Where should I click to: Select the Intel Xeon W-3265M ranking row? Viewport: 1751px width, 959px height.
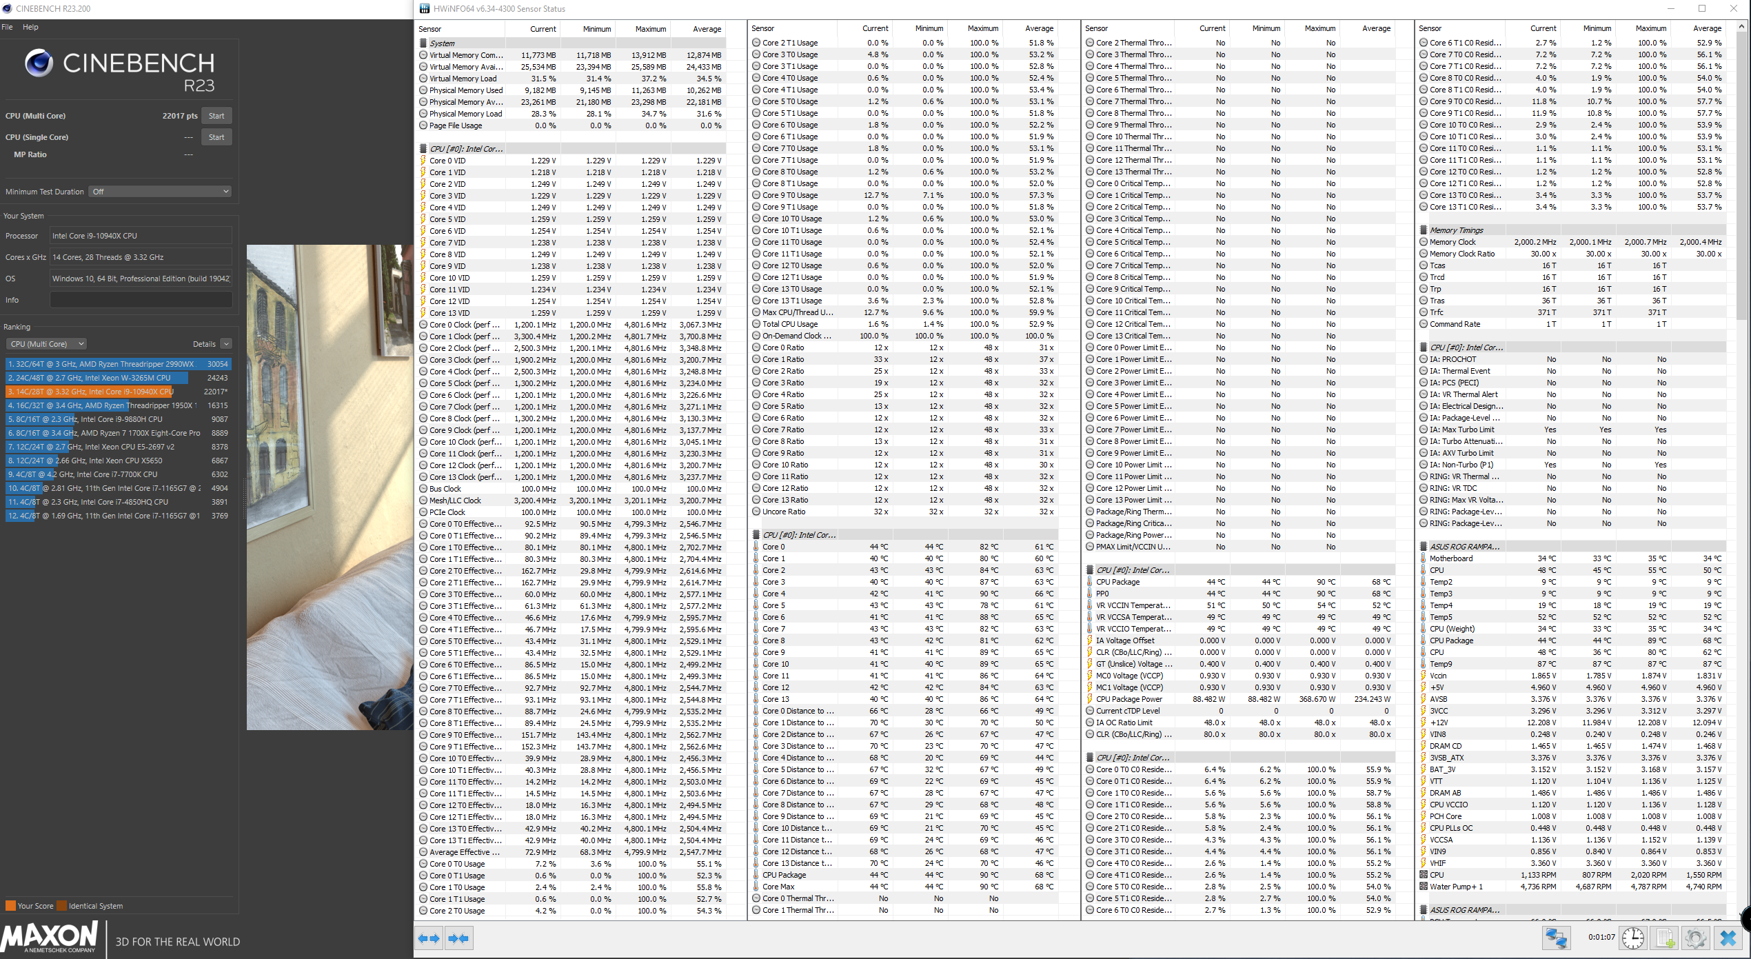pyautogui.click(x=118, y=378)
